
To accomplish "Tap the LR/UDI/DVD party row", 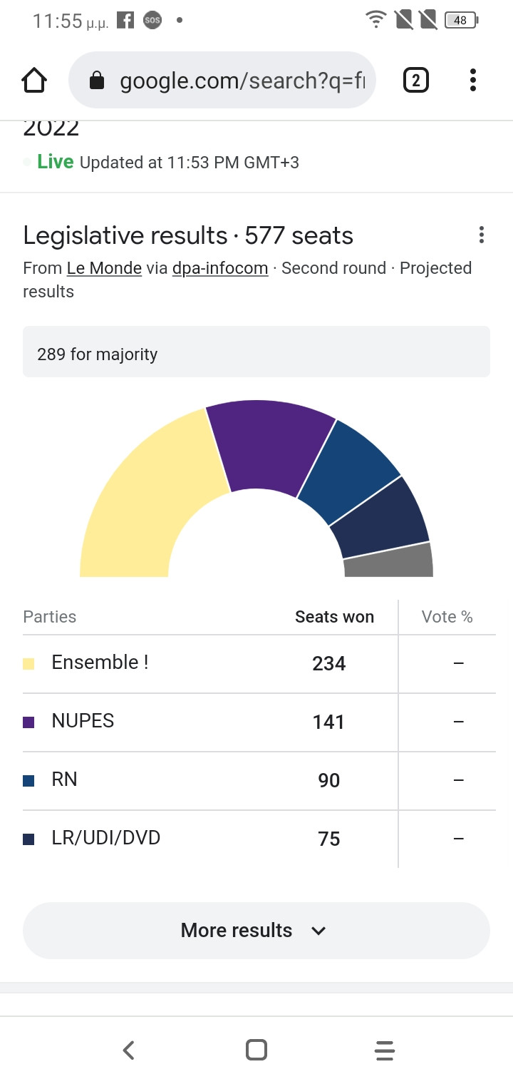I will coord(105,838).
